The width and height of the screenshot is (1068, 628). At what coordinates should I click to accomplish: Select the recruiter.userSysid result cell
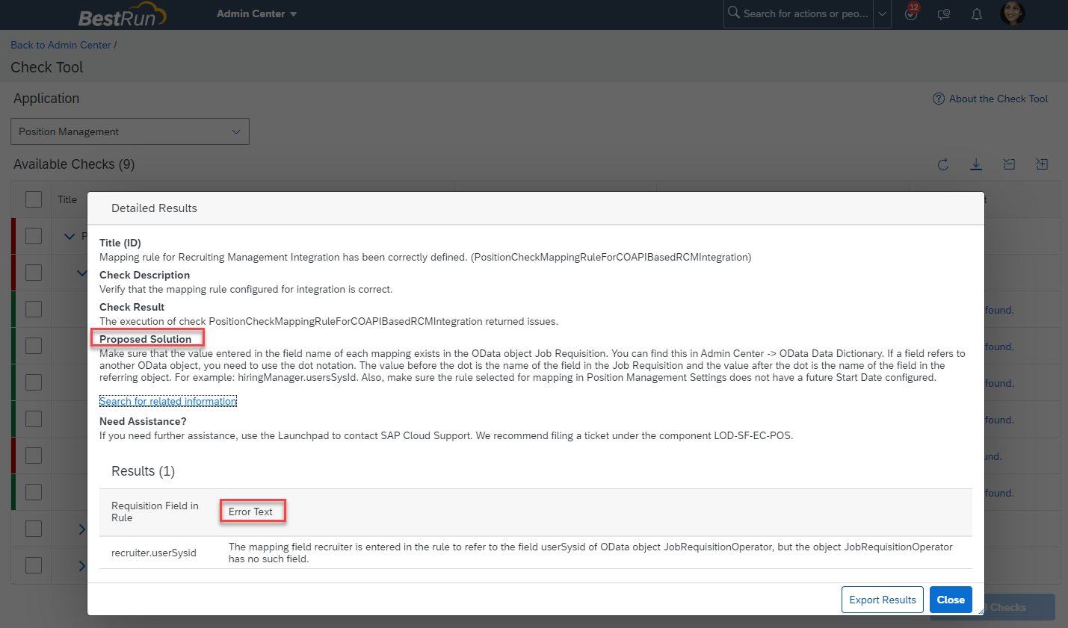154,553
